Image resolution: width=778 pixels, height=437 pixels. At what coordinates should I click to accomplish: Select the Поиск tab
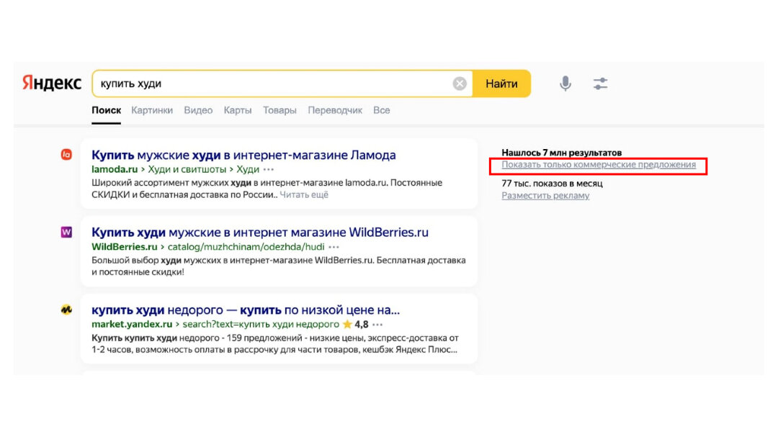coord(106,110)
